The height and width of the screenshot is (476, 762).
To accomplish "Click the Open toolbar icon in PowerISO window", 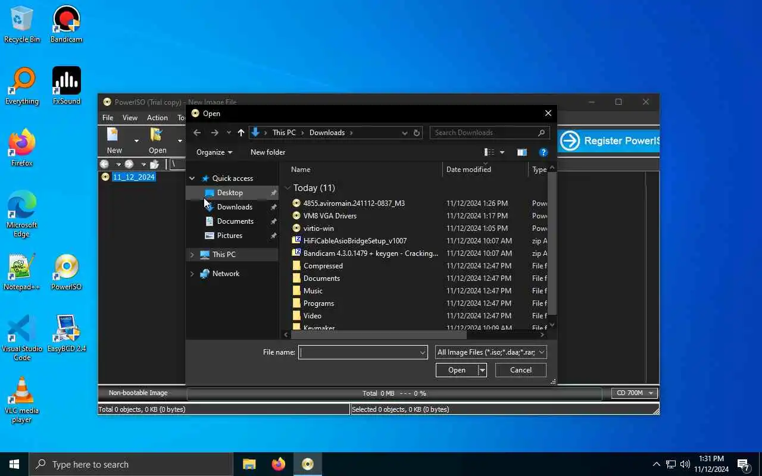I will (157, 135).
